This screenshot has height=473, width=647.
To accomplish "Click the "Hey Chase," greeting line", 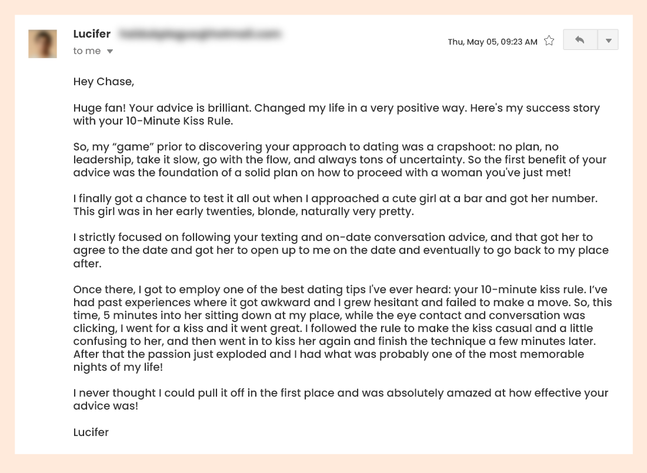I will coord(104,82).
